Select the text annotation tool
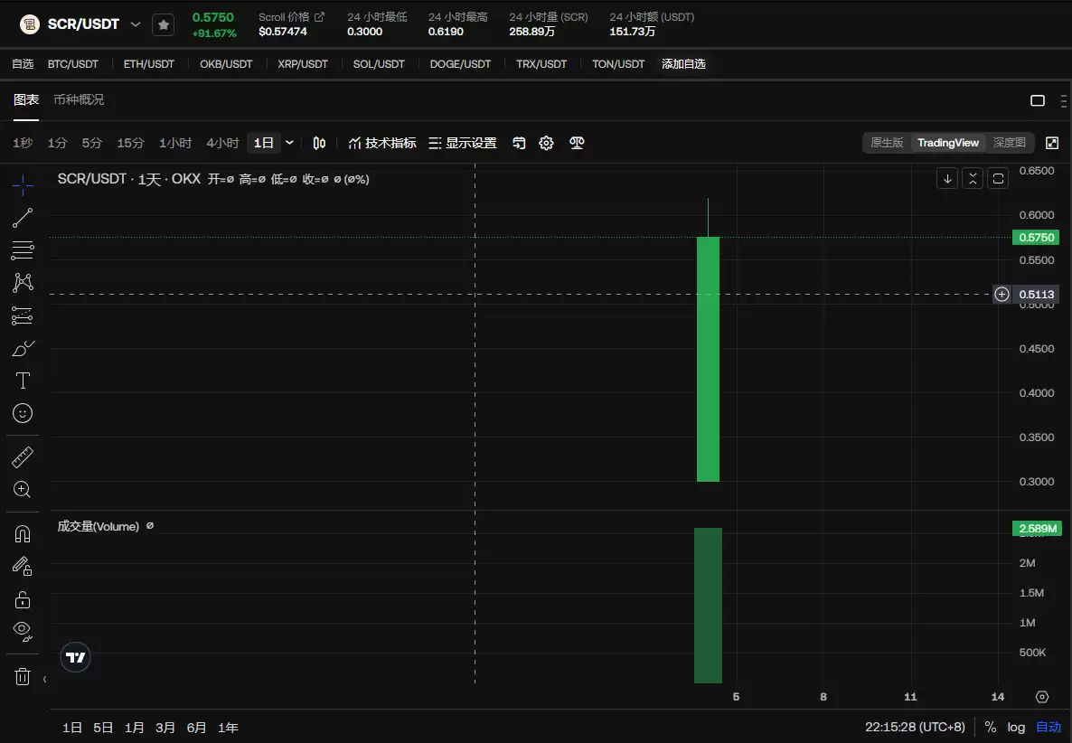This screenshot has width=1072, height=743. pyautogui.click(x=23, y=381)
